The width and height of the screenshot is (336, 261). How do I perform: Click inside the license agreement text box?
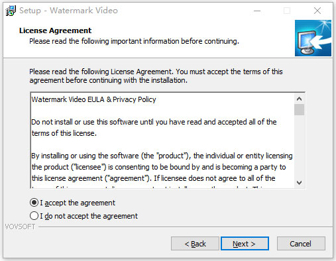[162, 140]
